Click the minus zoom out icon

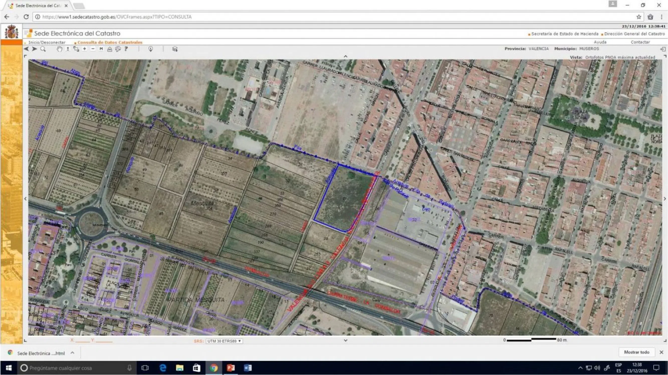[x=93, y=49]
